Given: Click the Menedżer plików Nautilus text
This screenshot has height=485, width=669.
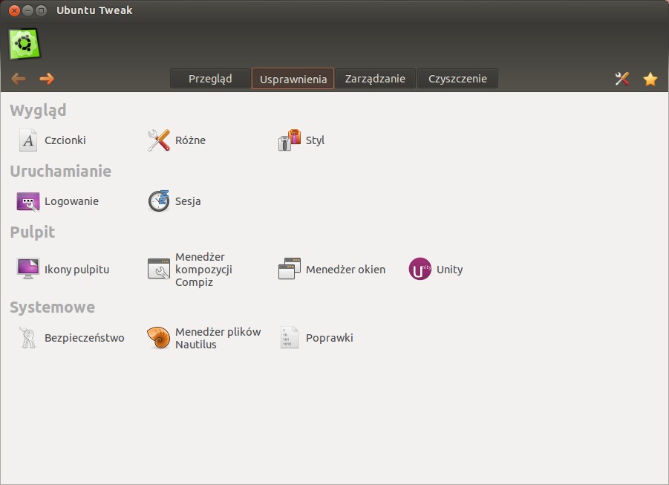Looking at the screenshot, I should coord(218,338).
